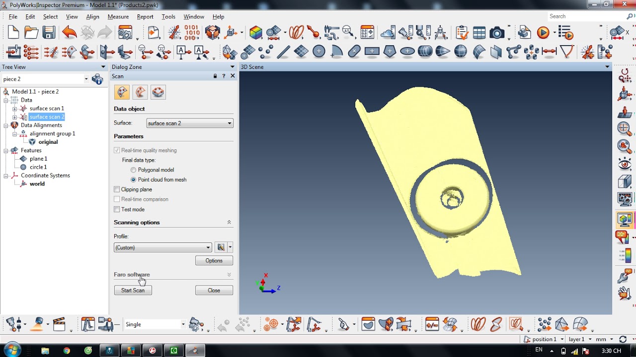Select the circle 1 feature in tree
Image resolution: width=636 pixels, height=357 pixels.
[x=38, y=167]
